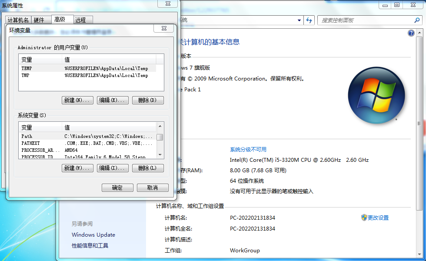Open help with the blue question mark icon
This screenshot has height=261, width=426.
411,33
